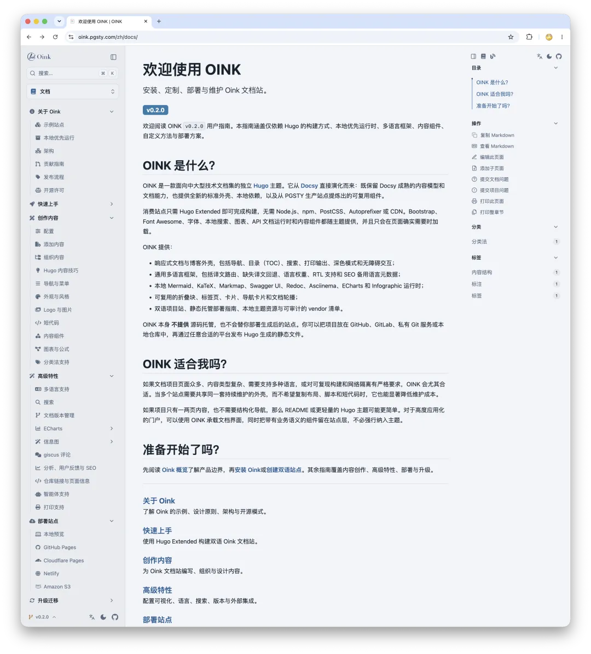This screenshot has width=591, height=654.
Task: Expand the ECharts sidebar item
Action: click(x=112, y=428)
